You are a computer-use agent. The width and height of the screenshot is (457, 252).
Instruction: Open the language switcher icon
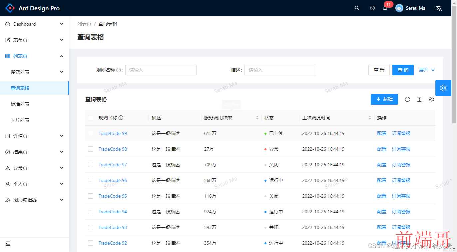[x=439, y=8]
